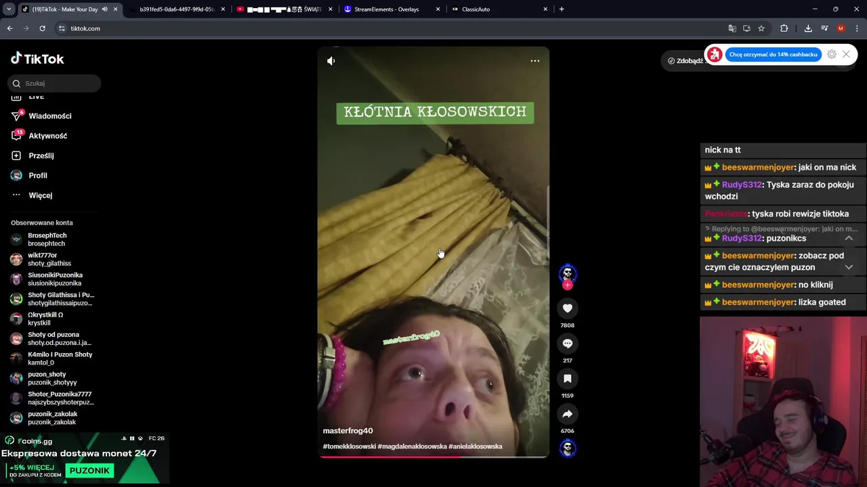Mute or unmute the TikTok video
Image resolution: width=867 pixels, height=487 pixels.
(331, 61)
